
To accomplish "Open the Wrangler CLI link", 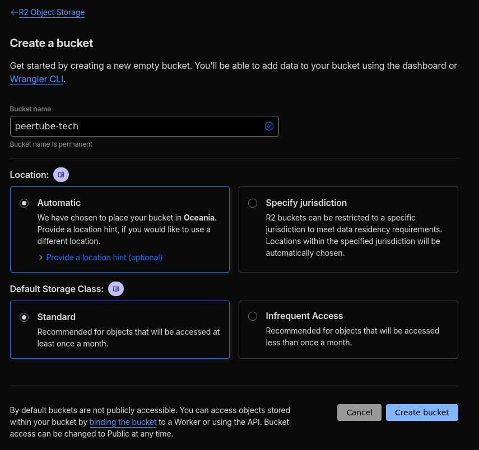I will [36, 79].
